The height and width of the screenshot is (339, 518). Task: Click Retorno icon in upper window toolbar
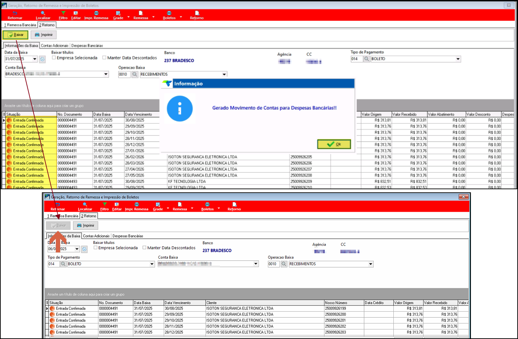(197, 13)
